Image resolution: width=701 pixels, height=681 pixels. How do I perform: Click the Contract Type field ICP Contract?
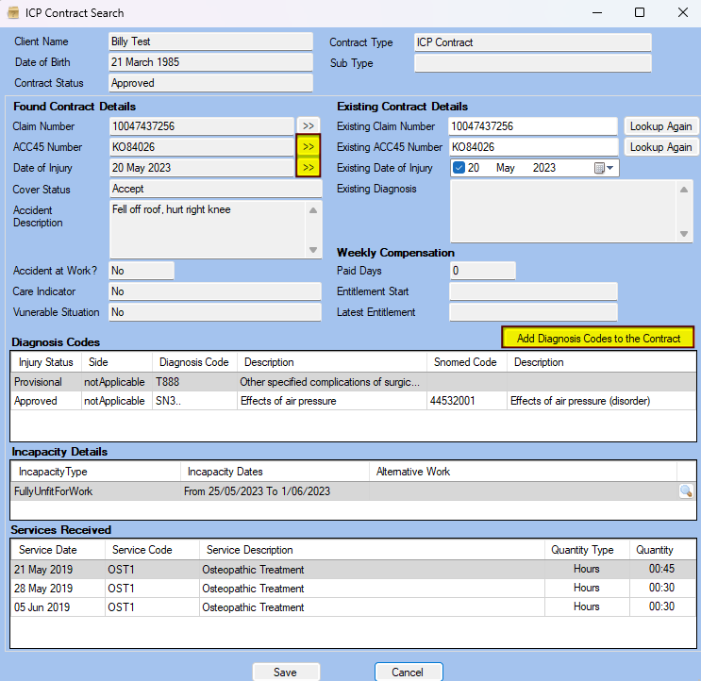[532, 42]
